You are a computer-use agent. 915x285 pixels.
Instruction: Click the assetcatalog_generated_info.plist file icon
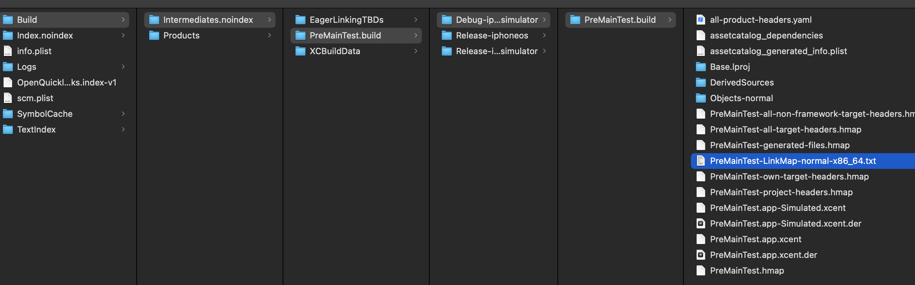[701, 51]
